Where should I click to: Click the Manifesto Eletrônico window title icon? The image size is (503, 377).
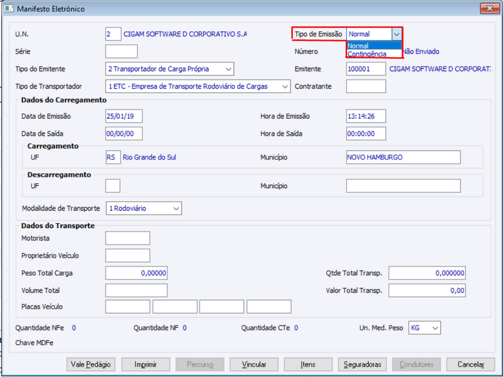[9, 9]
